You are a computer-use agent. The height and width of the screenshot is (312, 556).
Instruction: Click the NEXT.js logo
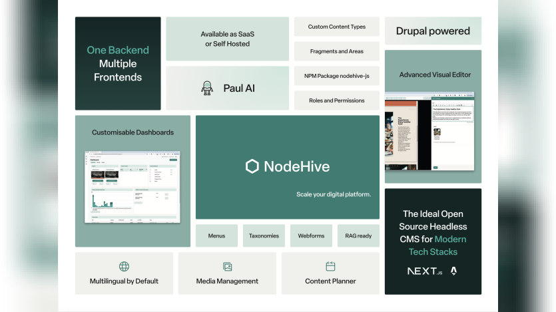[425, 271]
